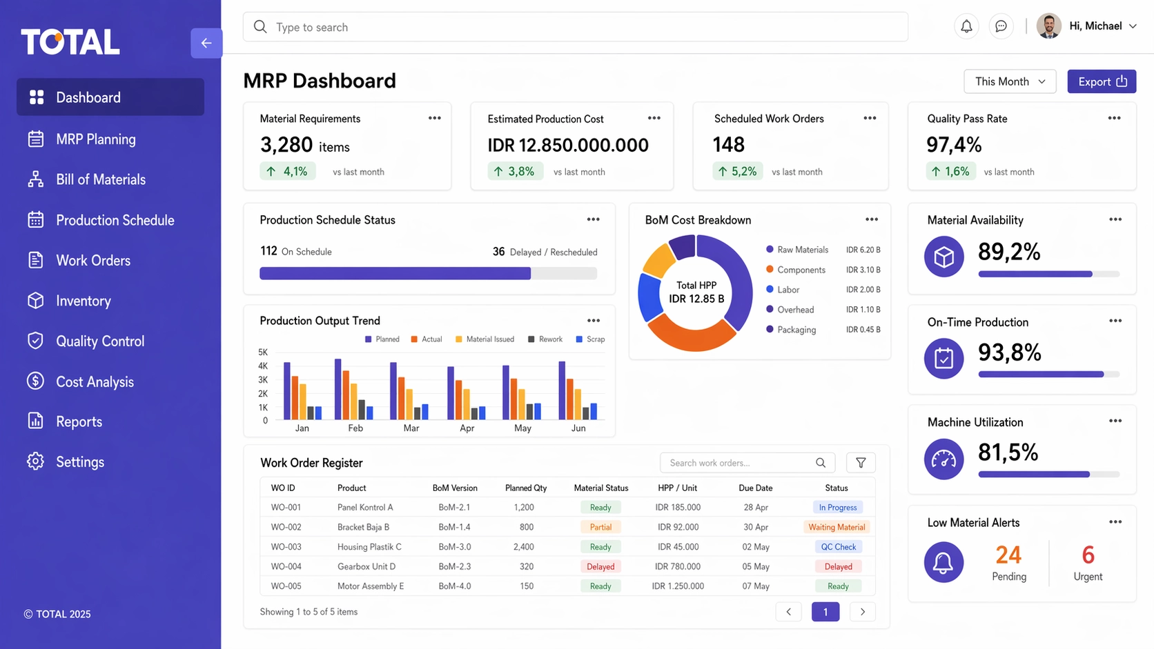
Task: Click the filter icon in Work Order Register
Action: pos(861,463)
